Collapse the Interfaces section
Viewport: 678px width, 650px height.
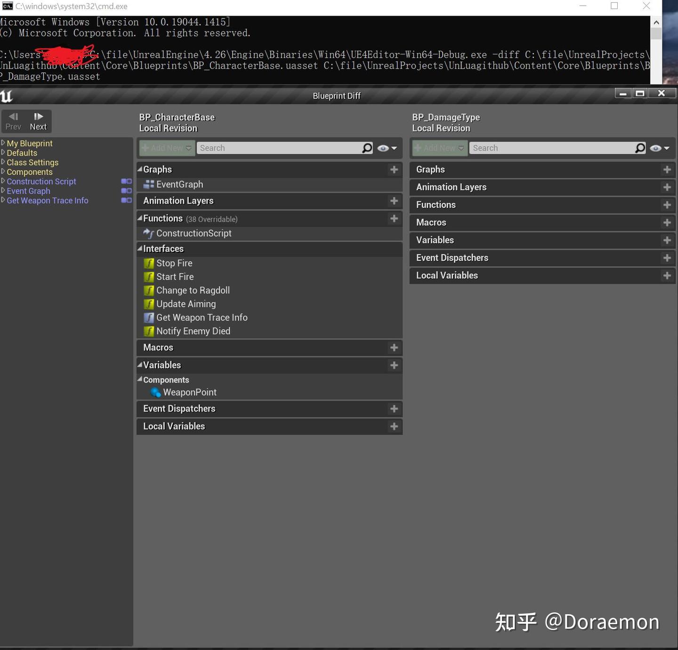140,249
